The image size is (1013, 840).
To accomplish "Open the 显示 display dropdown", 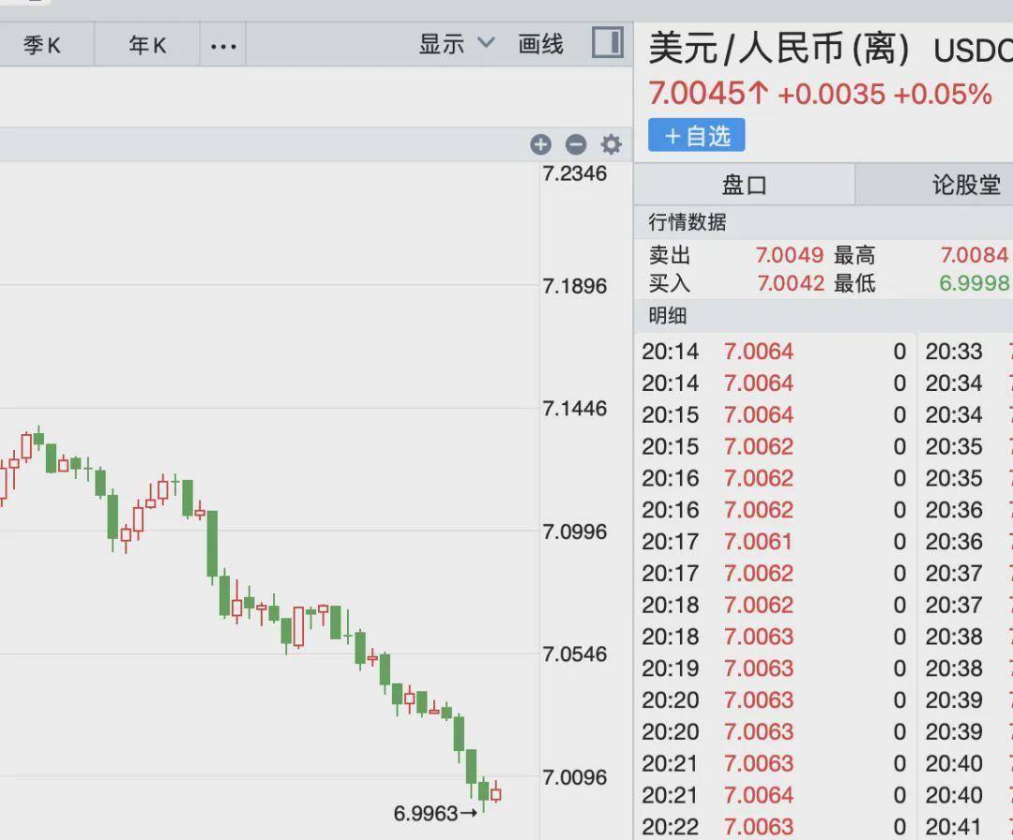I will click(441, 44).
